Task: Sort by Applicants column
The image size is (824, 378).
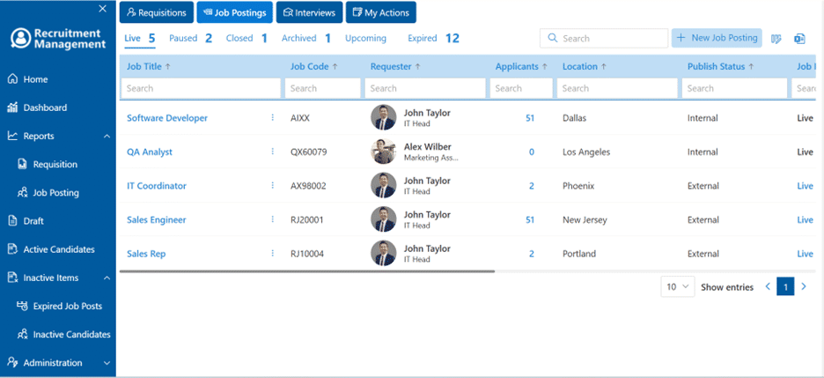Action: [521, 67]
